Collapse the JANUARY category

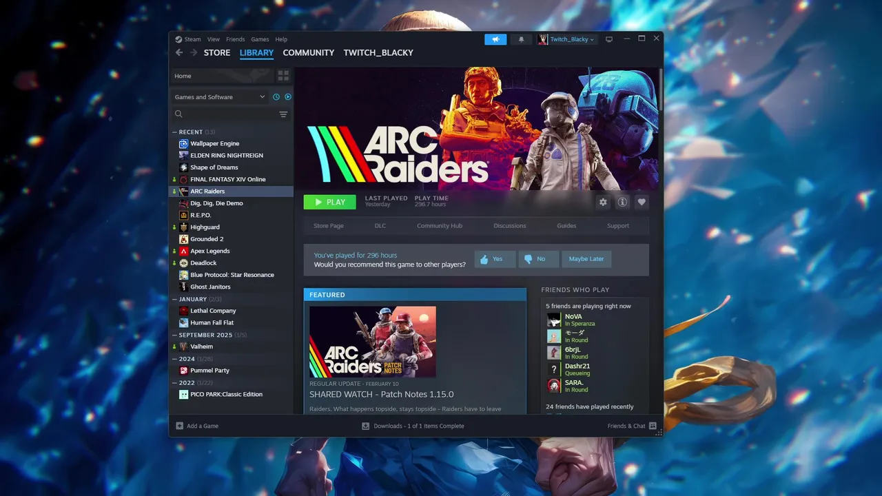coord(174,299)
